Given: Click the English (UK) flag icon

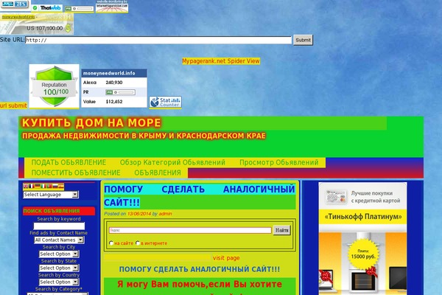Looking at the screenshot, I should pyautogui.click(x=26, y=186).
